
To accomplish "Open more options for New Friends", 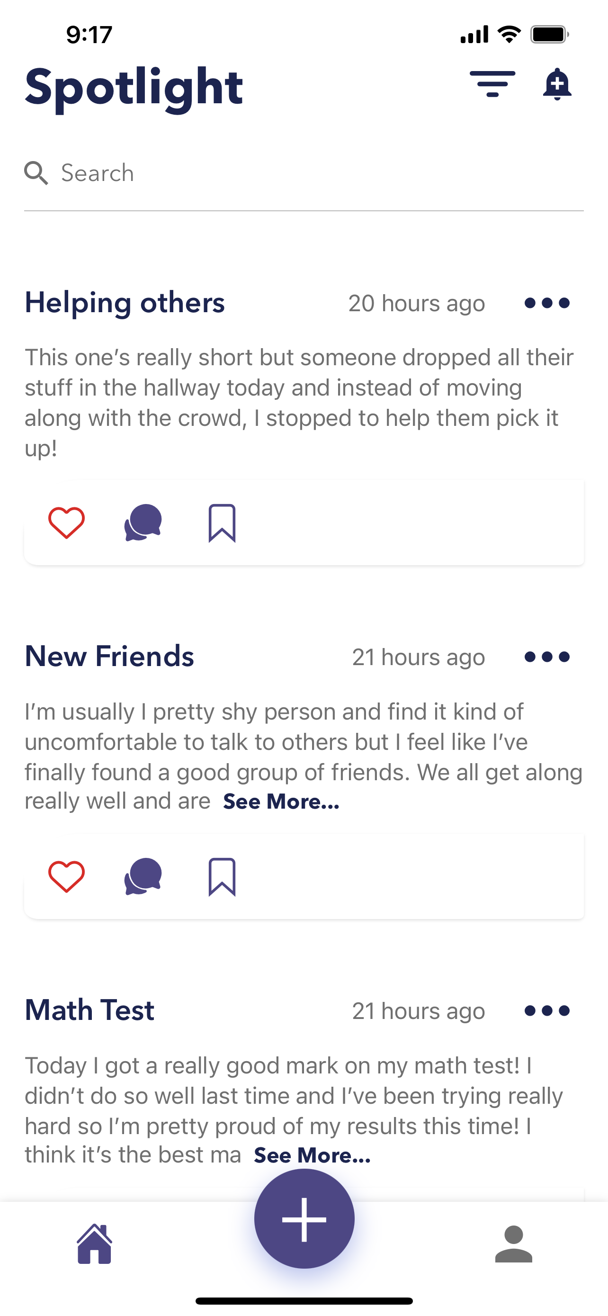I will tap(547, 657).
